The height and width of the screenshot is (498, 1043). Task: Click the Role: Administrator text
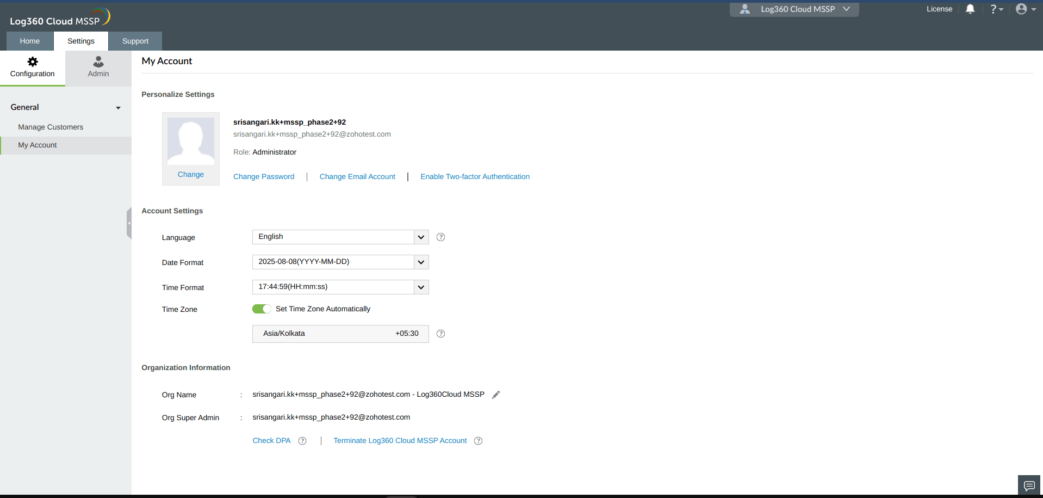265,152
